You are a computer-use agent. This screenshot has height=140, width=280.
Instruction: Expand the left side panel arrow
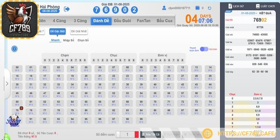(7, 84)
